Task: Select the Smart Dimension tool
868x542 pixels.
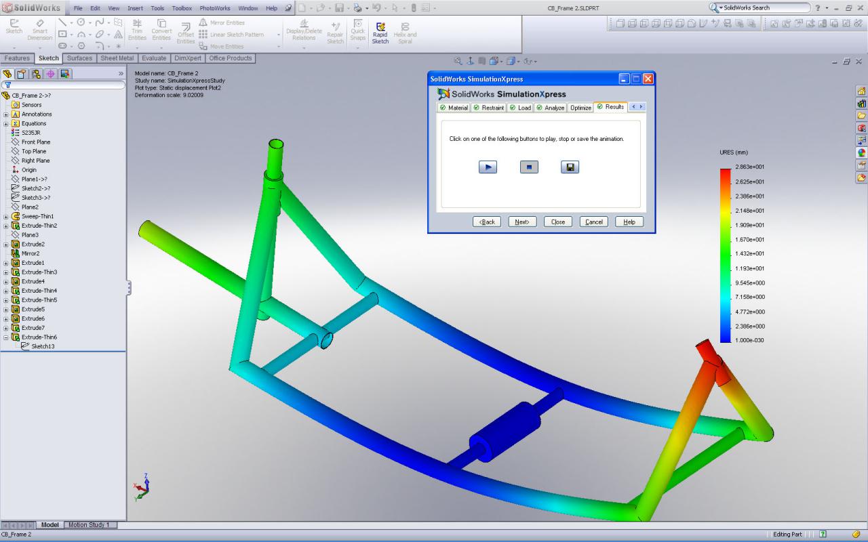Action: tap(40, 31)
